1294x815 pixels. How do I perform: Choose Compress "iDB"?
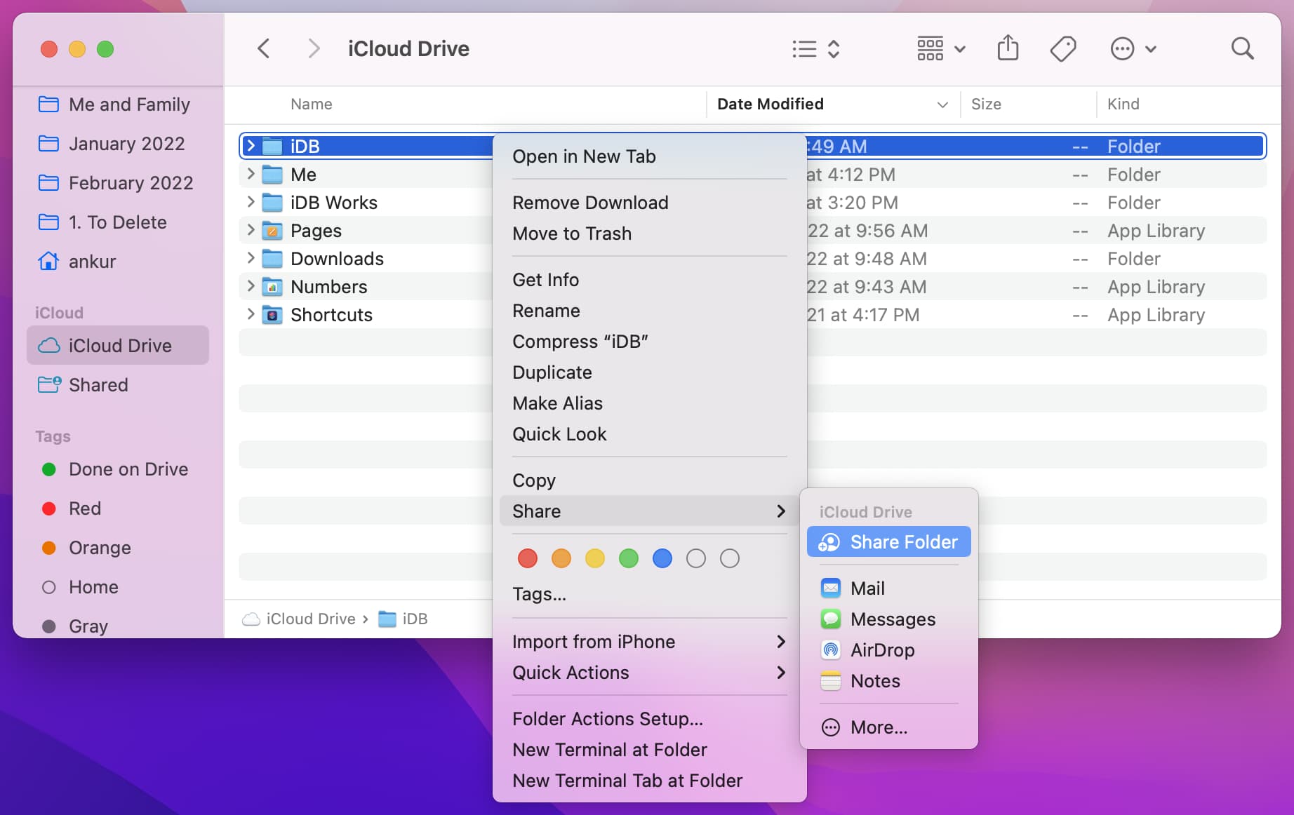coord(650,342)
